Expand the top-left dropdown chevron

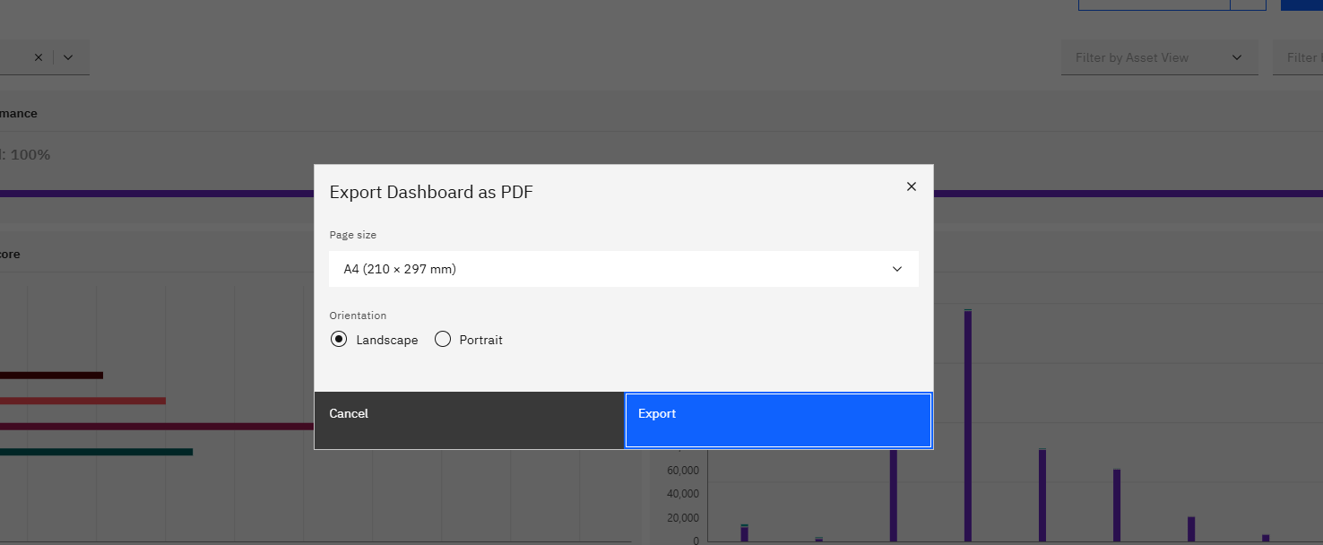(x=68, y=57)
